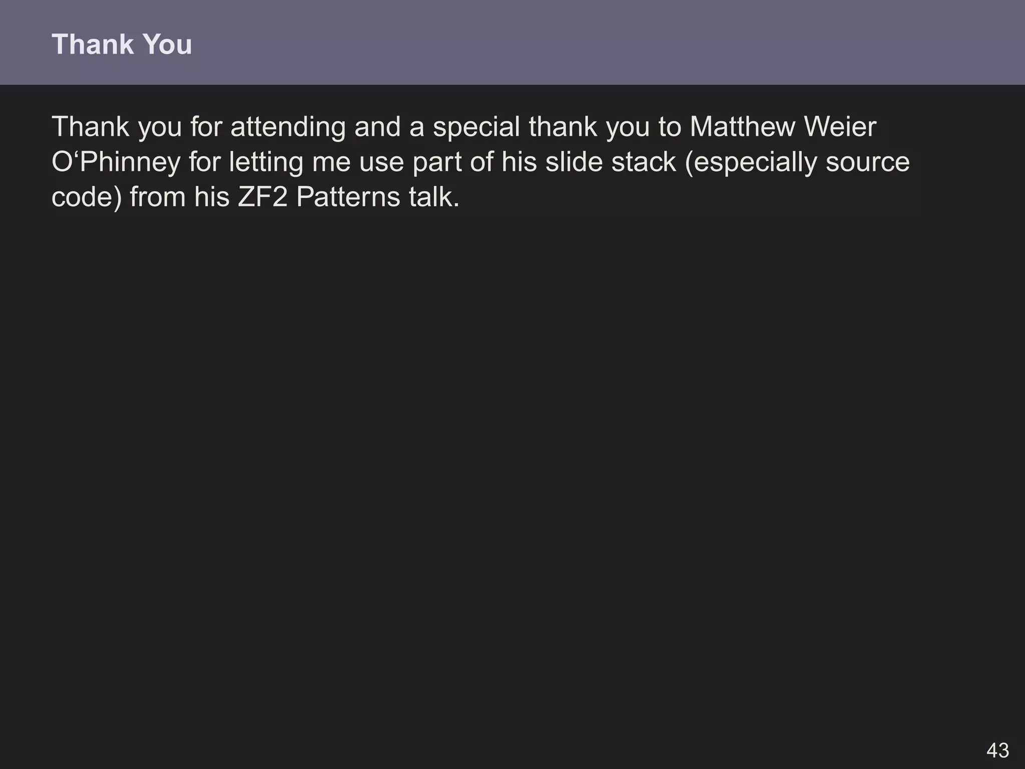Click the word "talk." ending the paragraph
The width and height of the screenshot is (1025, 769).
(434, 197)
